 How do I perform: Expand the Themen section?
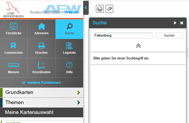coord(42,102)
